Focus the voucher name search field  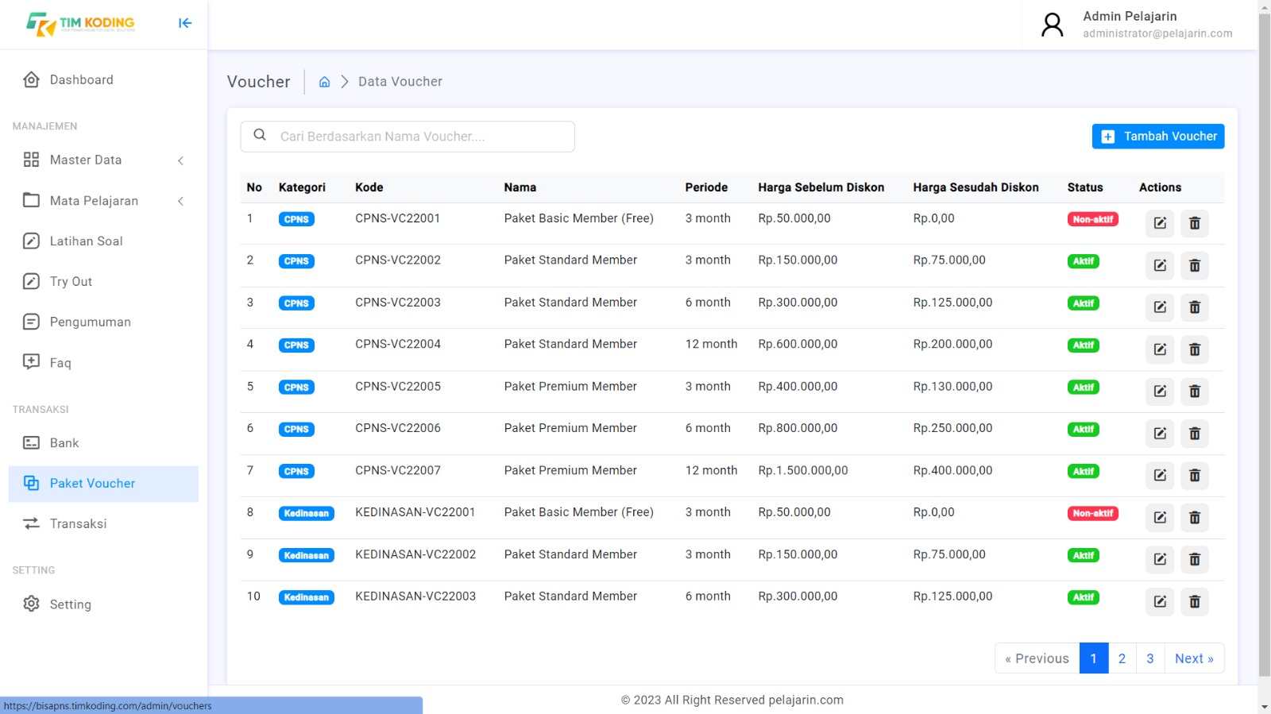point(408,137)
